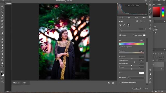
Task: Open the zoom level dropdown arrow
Action: point(29,83)
